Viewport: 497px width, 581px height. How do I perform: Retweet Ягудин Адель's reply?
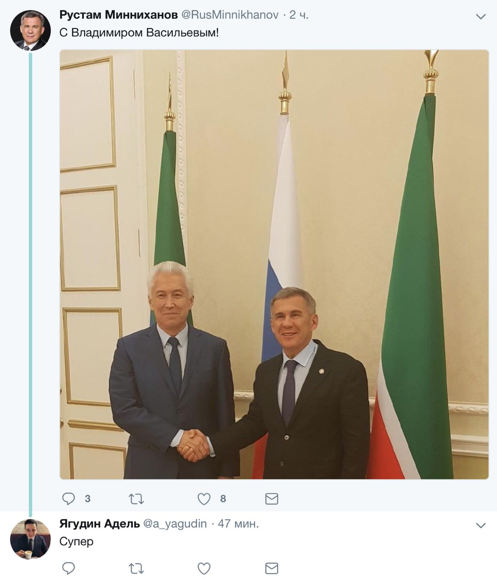pos(136,568)
